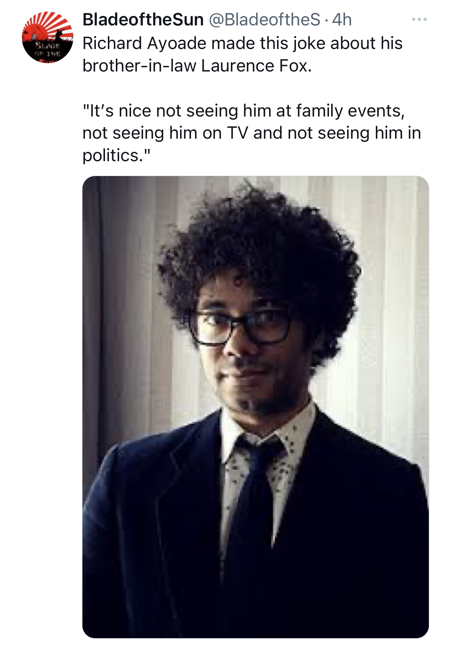Click the word "brother-in-law" in the tweet
The width and height of the screenshot is (451, 648).
pos(139,66)
